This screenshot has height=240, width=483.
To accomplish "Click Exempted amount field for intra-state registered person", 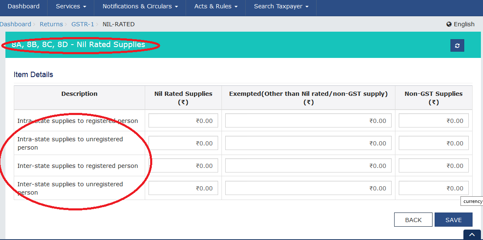I will 308,120.
